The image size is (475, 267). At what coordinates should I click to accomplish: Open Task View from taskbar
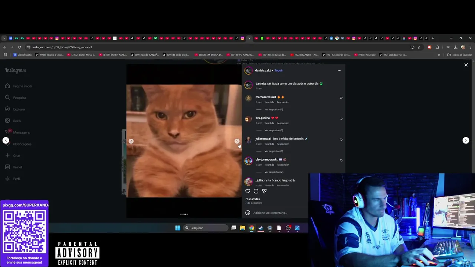[x=233, y=228]
